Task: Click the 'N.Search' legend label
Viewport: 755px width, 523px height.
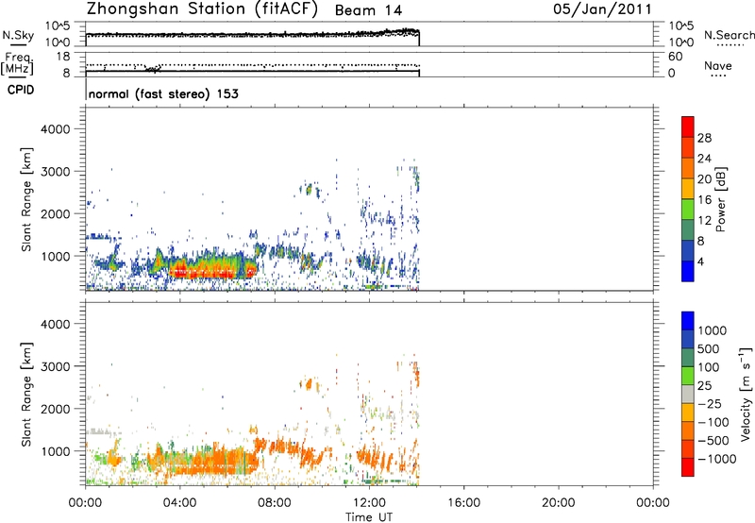Action: point(729,35)
